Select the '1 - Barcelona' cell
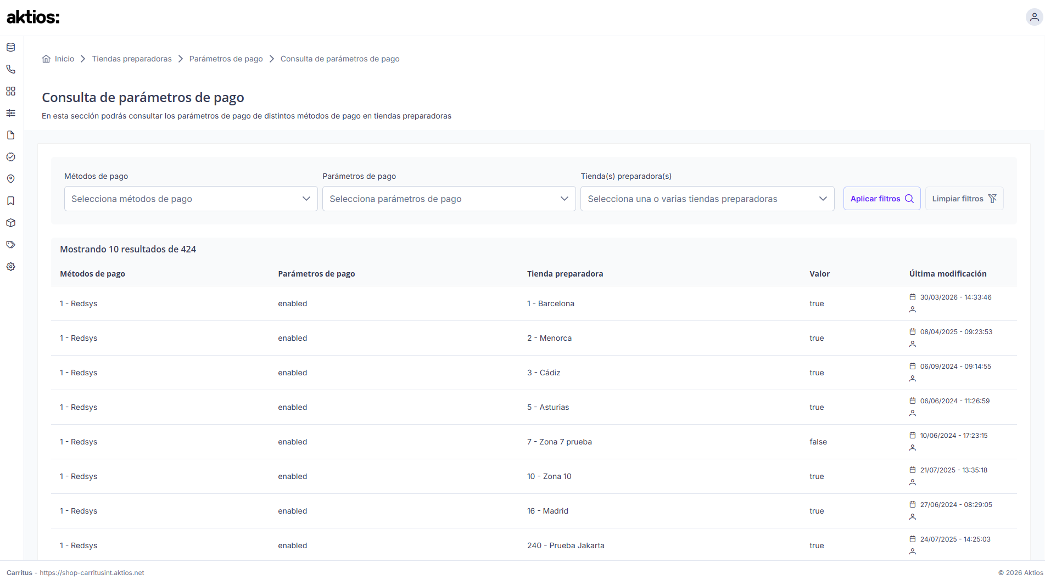The width and height of the screenshot is (1045, 580). click(551, 303)
